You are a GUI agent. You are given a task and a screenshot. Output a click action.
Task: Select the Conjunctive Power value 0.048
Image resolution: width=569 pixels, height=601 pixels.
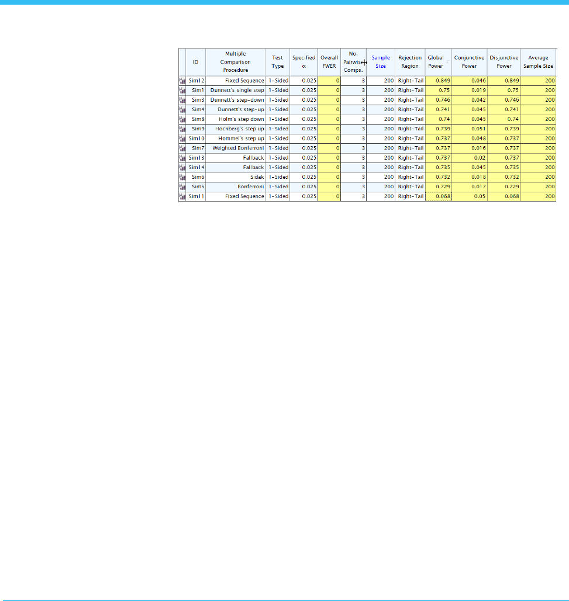click(x=470, y=139)
